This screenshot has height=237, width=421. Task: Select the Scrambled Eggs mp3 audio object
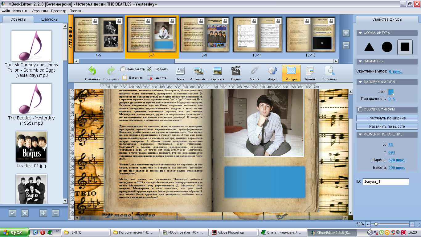(31, 54)
